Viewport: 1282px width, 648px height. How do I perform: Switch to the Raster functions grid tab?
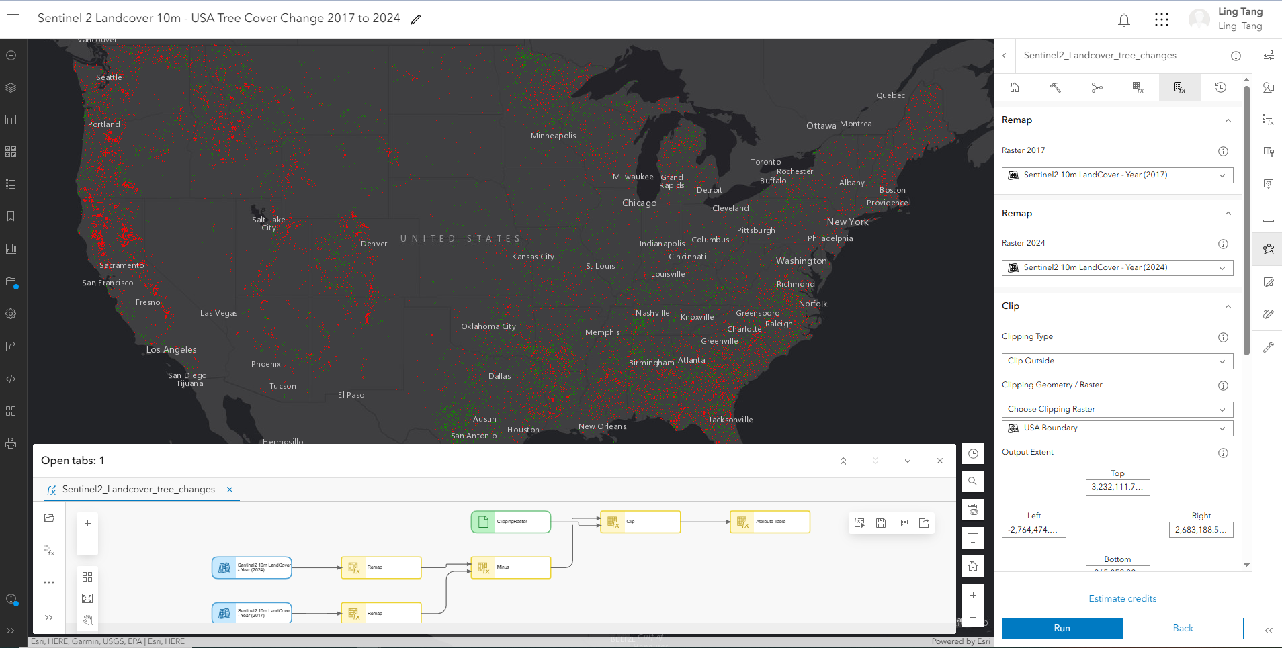pos(1138,87)
